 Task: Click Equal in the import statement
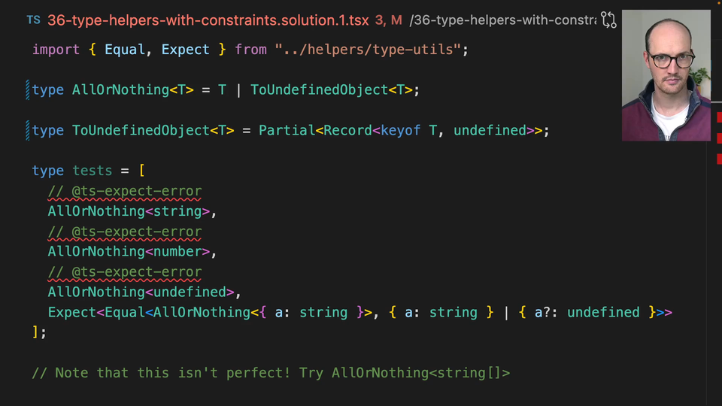point(125,50)
